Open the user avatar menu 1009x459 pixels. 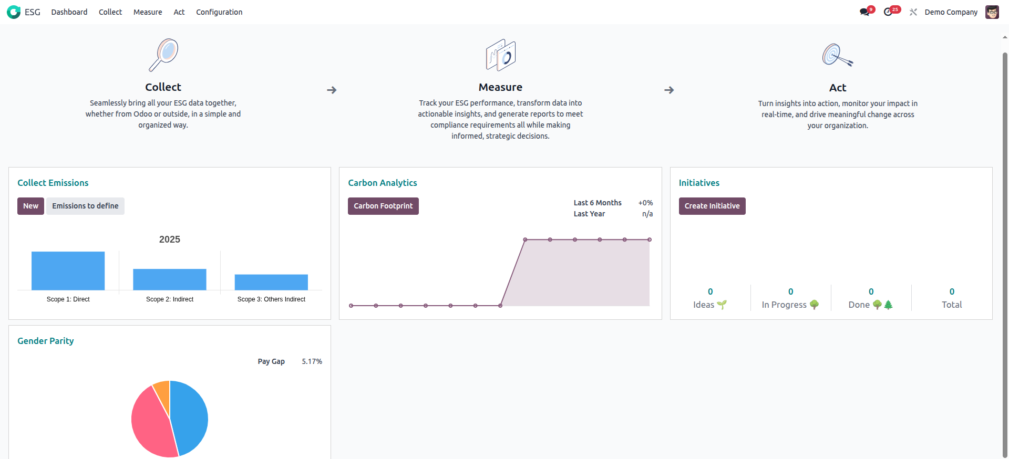(992, 12)
